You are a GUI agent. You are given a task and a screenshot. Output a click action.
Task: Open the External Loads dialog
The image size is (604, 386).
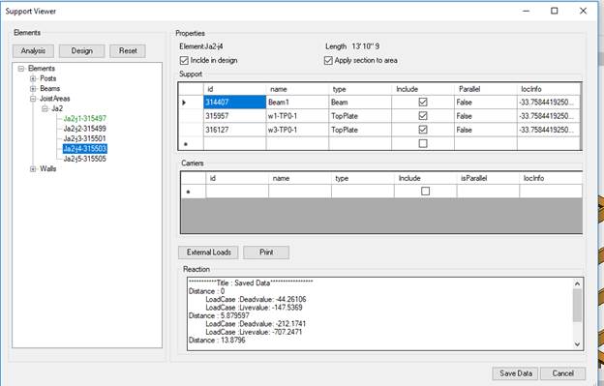[x=208, y=252]
